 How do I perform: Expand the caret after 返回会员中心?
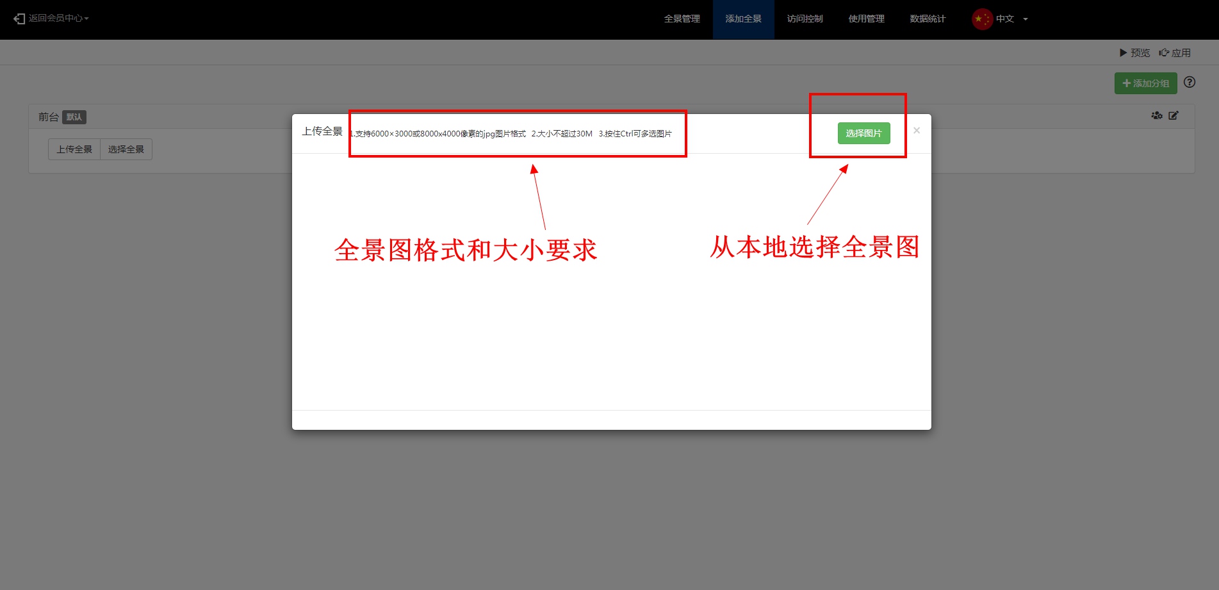[x=86, y=19]
